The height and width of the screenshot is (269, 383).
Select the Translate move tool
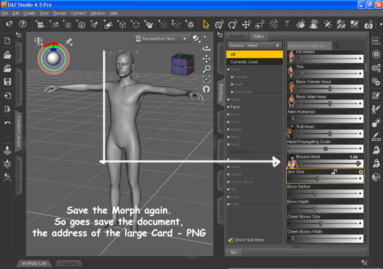(x=246, y=24)
